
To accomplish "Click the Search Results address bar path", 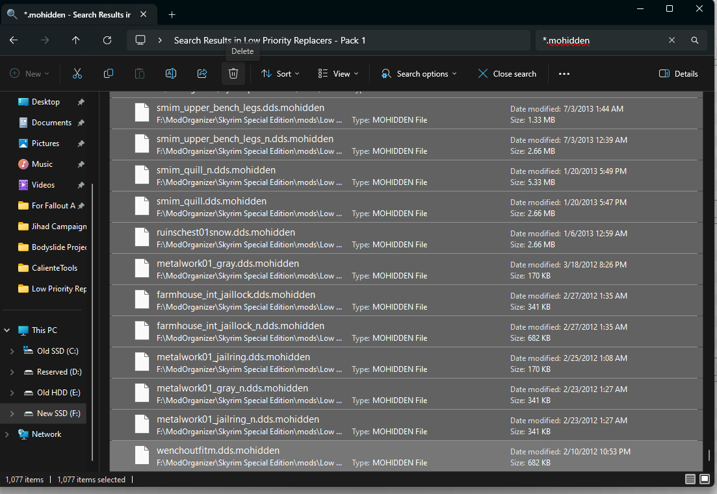I will tap(270, 40).
